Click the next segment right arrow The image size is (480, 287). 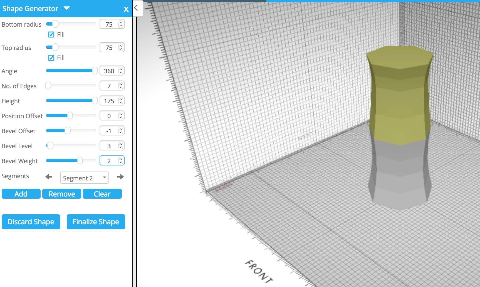tap(120, 177)
